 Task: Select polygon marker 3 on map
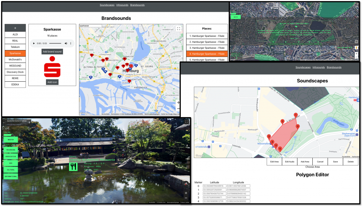[x=269, y=137]
